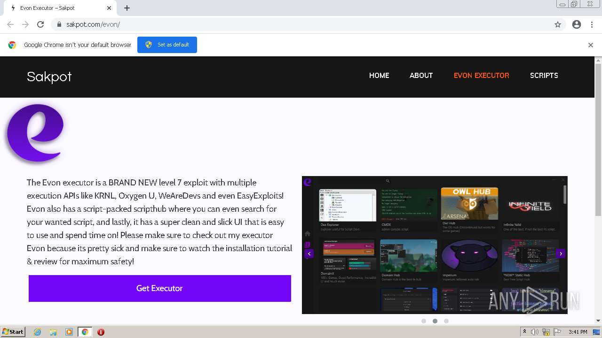The height and width of the screenshot is (338, 602).
Task: Set Chrome as default browser
Action: [x=167, y=45]
